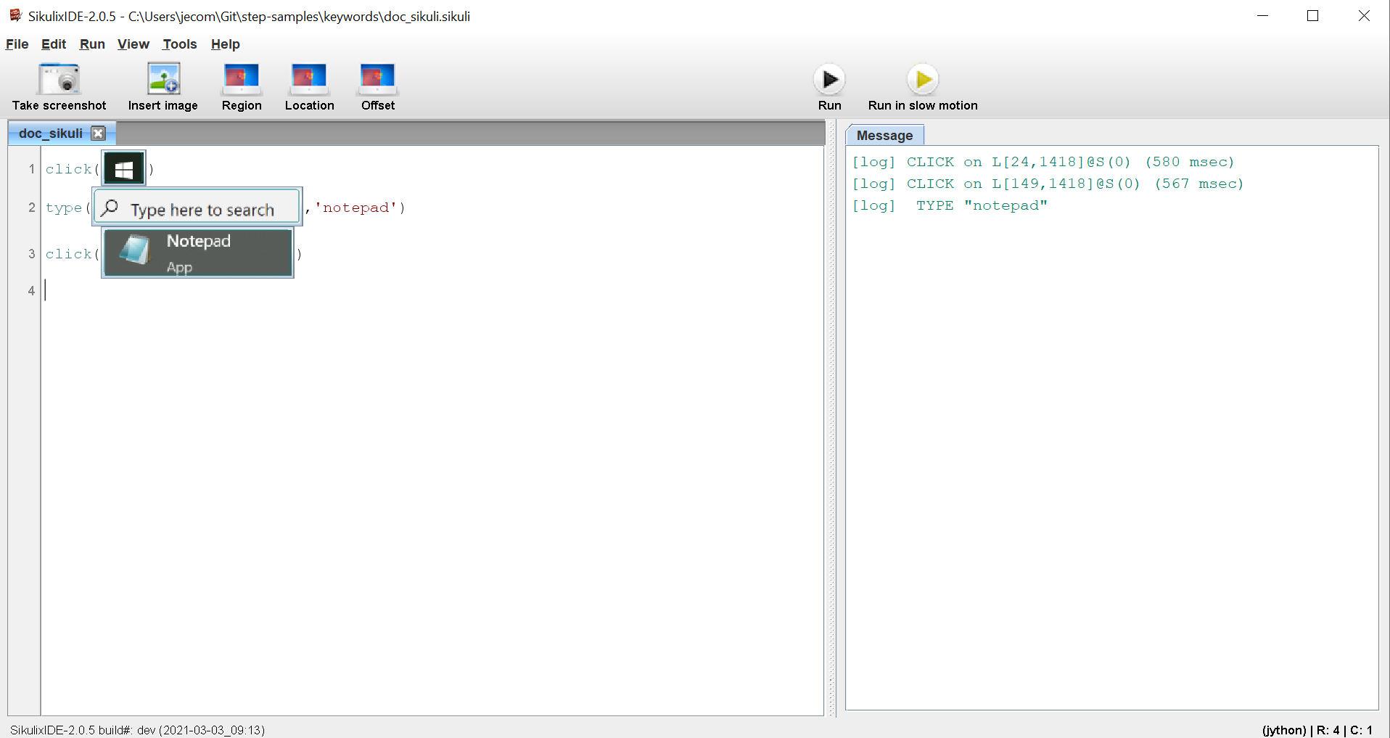Open the File menu
The height and width of the screenshot is (738, 1390).
(x=17, y=44)
